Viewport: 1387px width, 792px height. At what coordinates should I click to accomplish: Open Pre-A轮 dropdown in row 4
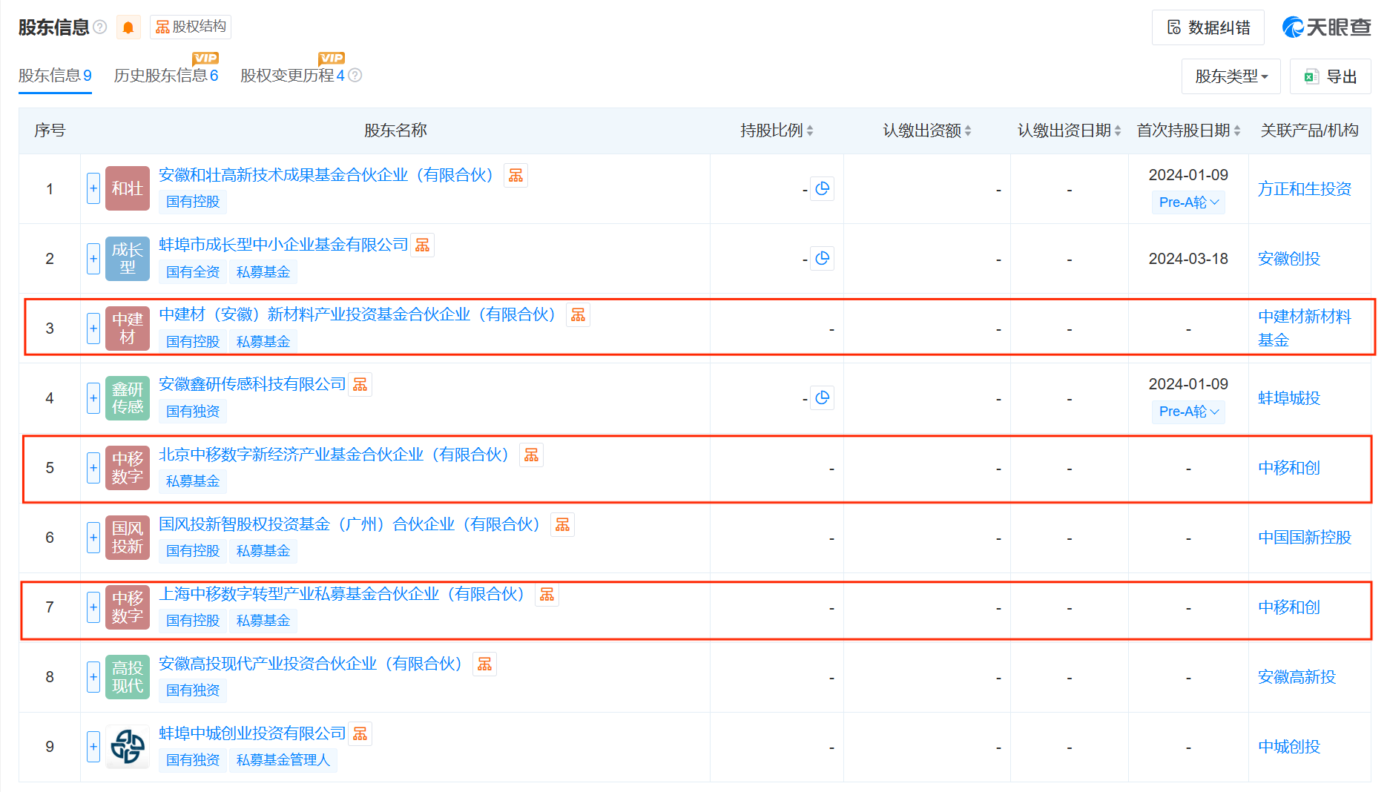pos(1188,412)
